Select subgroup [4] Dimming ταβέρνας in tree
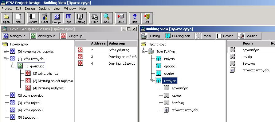Image resolution: width=275 pixels, height=122 pixels. point(49,88)
